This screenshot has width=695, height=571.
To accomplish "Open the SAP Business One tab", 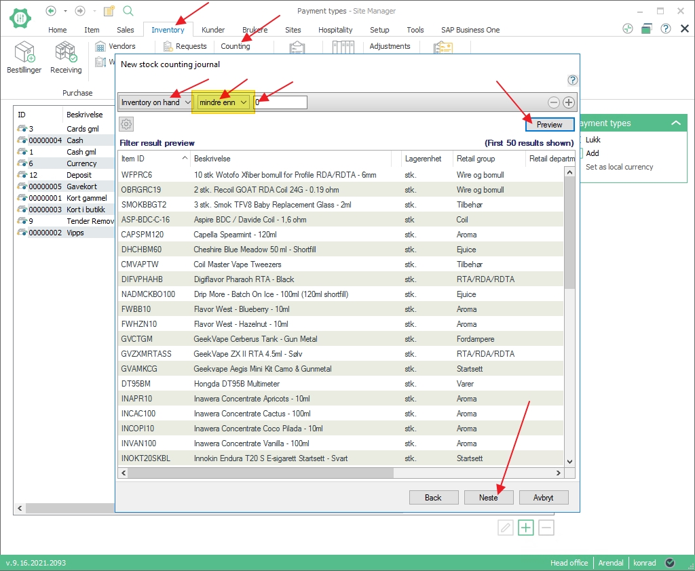I will click(470, 30).
